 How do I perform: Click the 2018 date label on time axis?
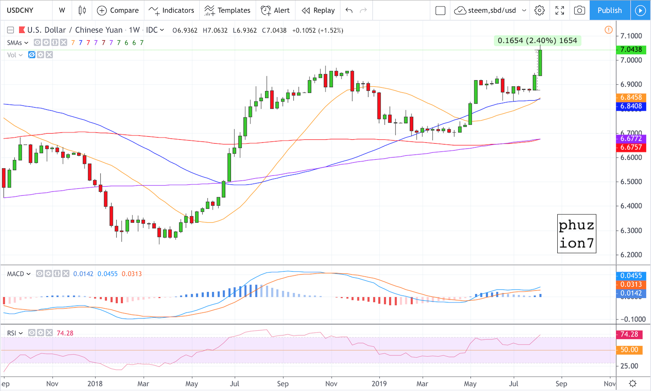[95, 384]
